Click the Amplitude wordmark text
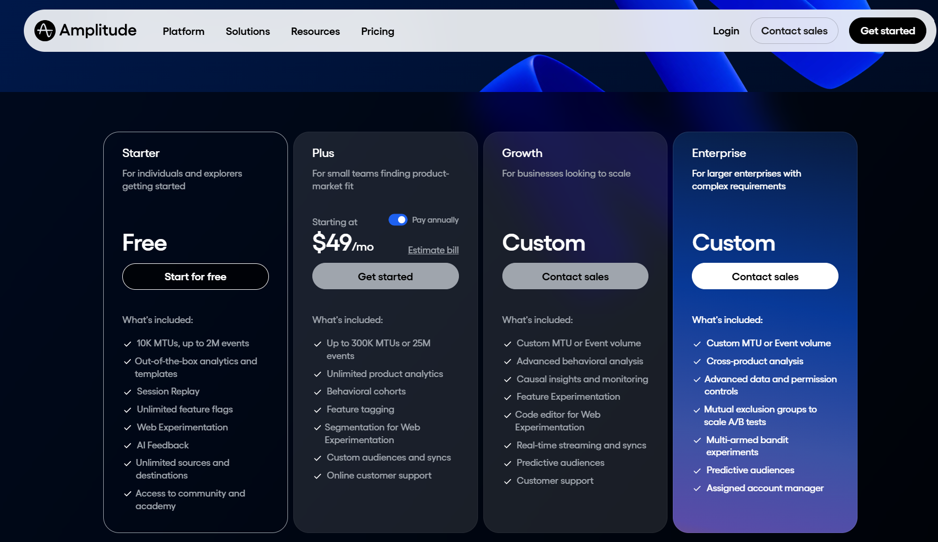938x542 pixels. (98, 30)
